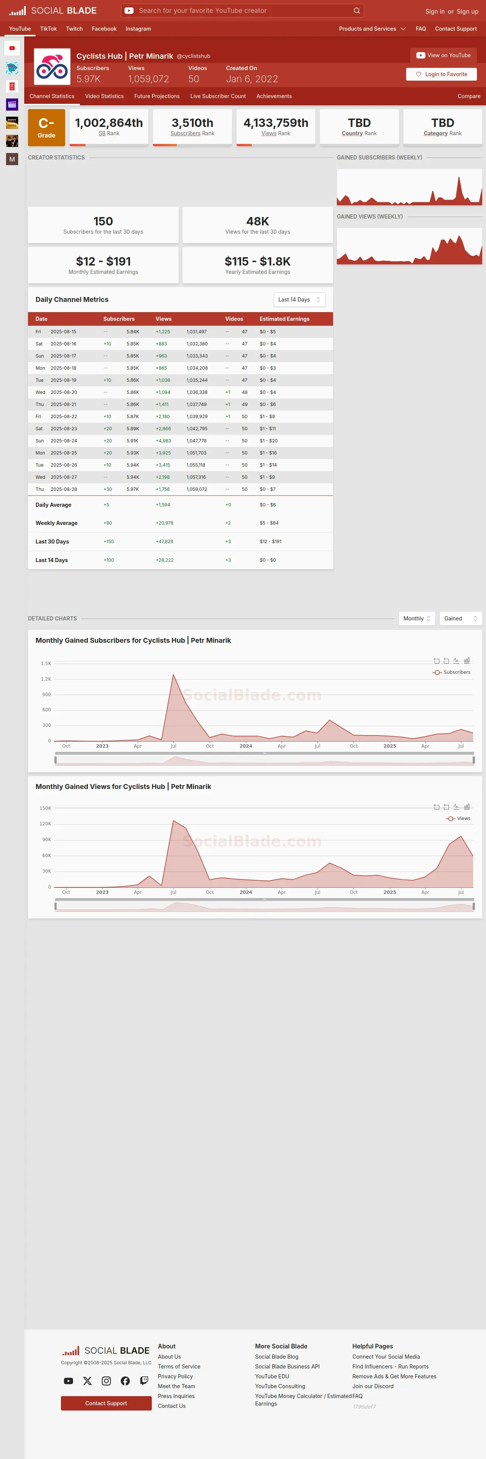The image size is (486, 1459).
Task: Click the zoom reset icon on Views chart
Action: (x=446, y=807)
